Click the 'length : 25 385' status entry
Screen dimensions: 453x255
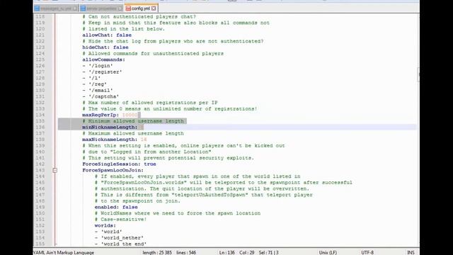(x=157, y=252)
